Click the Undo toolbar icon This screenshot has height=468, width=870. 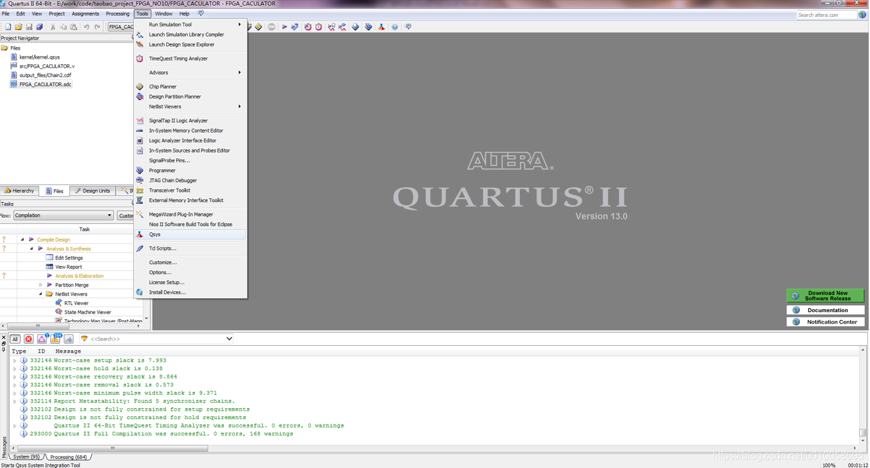[x=86, y=27]
